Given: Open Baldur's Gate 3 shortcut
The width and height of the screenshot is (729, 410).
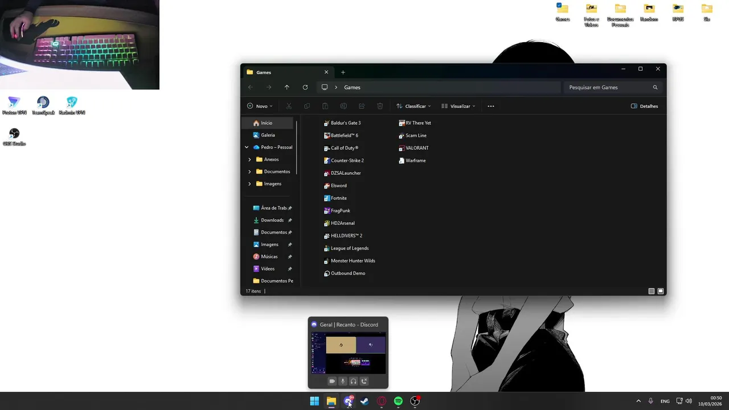Looking at the screenshot, I should pos(342,123).
